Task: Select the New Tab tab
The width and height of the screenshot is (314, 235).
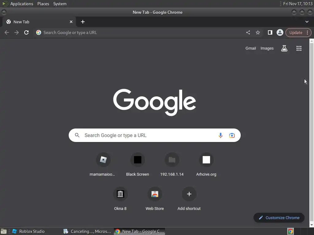Action: click(x=39, y=22)
